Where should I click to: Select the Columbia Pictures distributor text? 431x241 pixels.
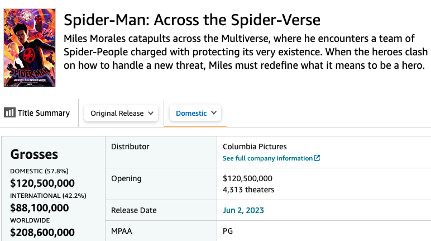255,147
